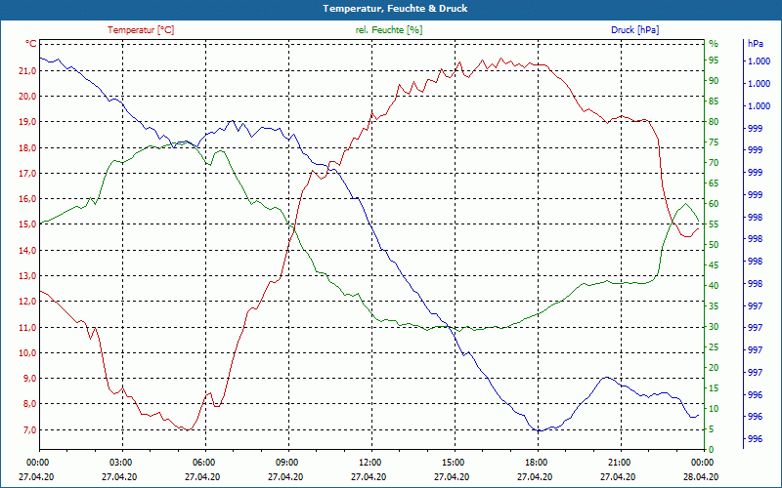Click the '9,0' temperature axis value
The width and height of the screenshot is (782, 488).
click(x=29, y=379)
